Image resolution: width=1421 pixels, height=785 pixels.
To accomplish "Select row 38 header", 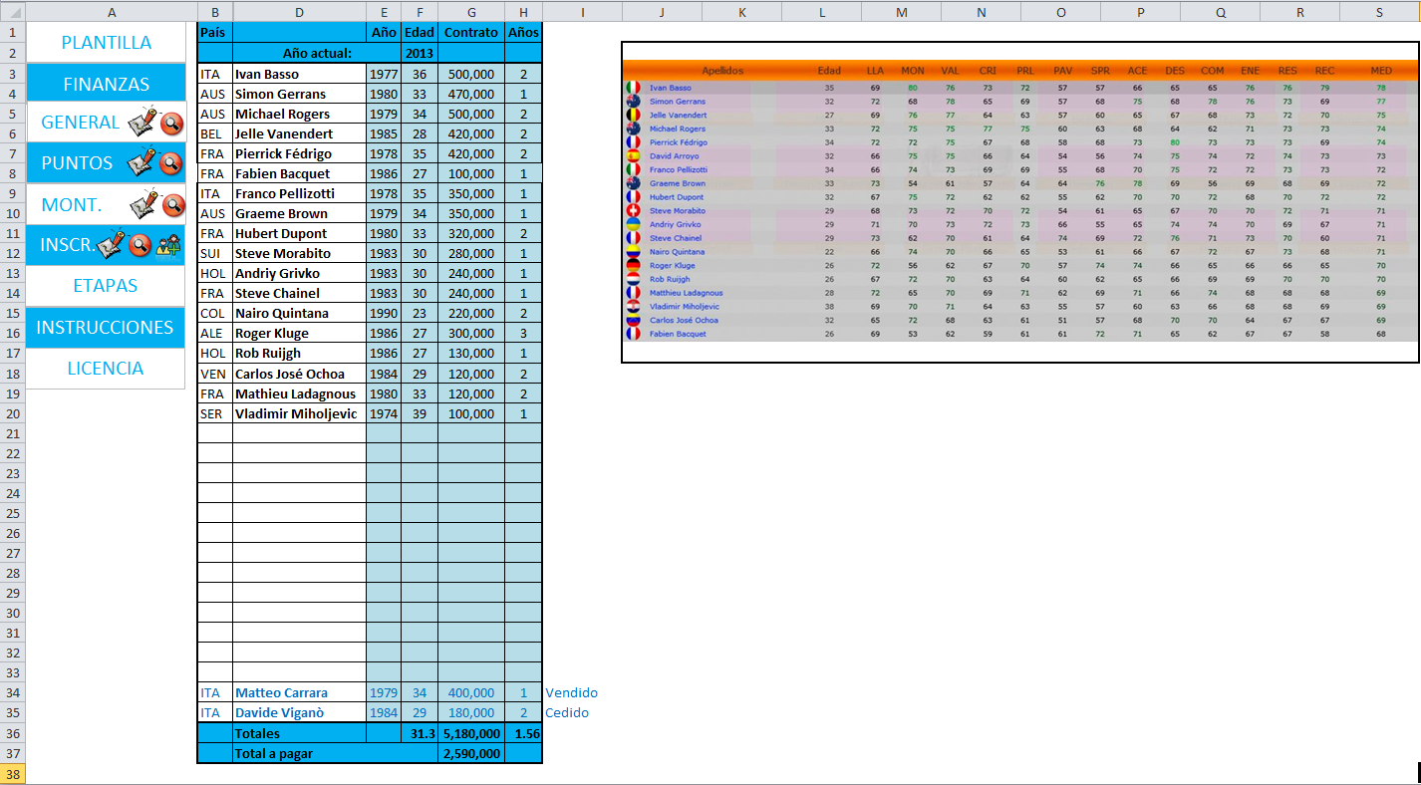I will click(12, 774).
